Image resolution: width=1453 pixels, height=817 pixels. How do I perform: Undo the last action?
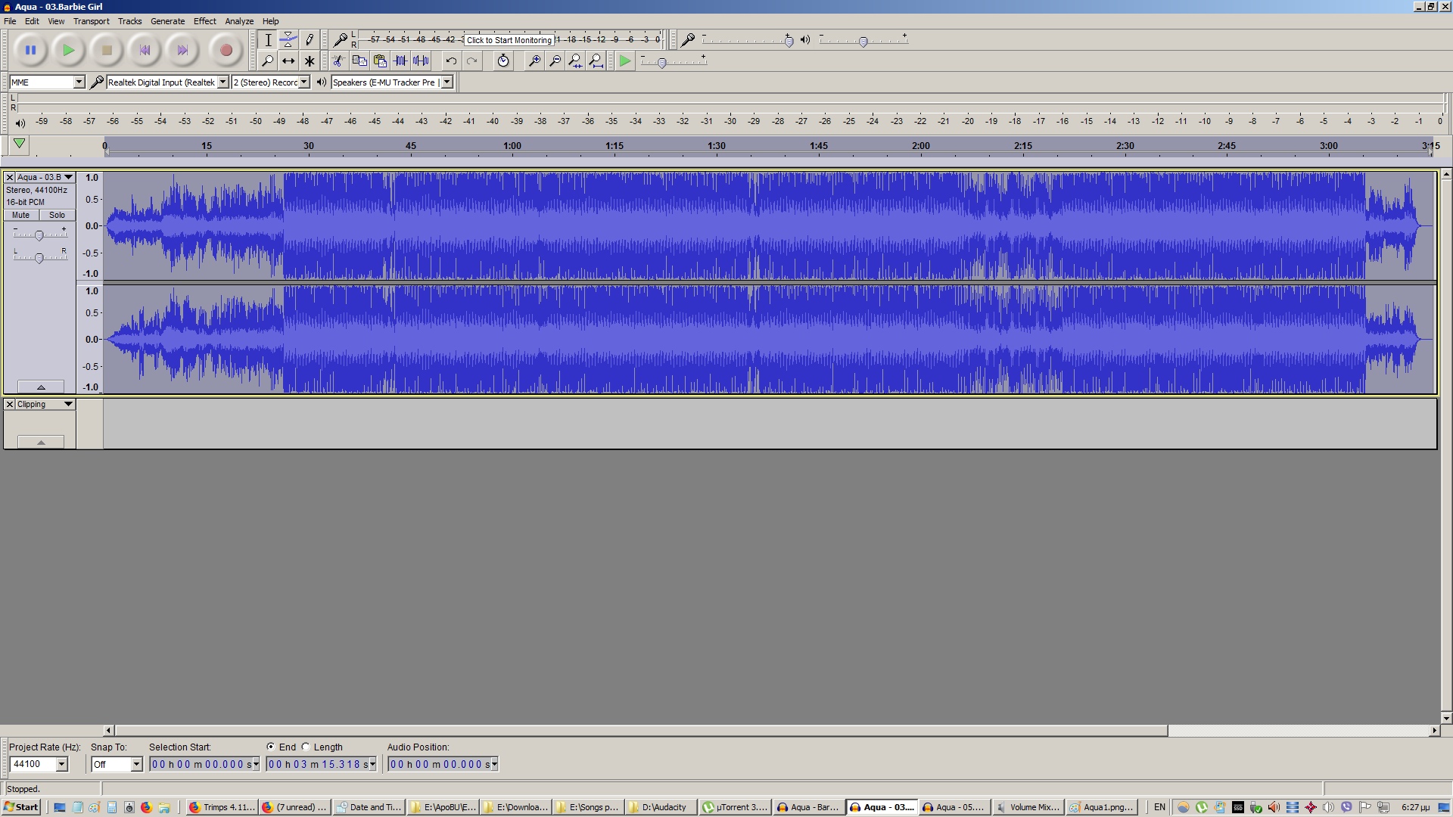pyautogui.click(x=451, y=61)
